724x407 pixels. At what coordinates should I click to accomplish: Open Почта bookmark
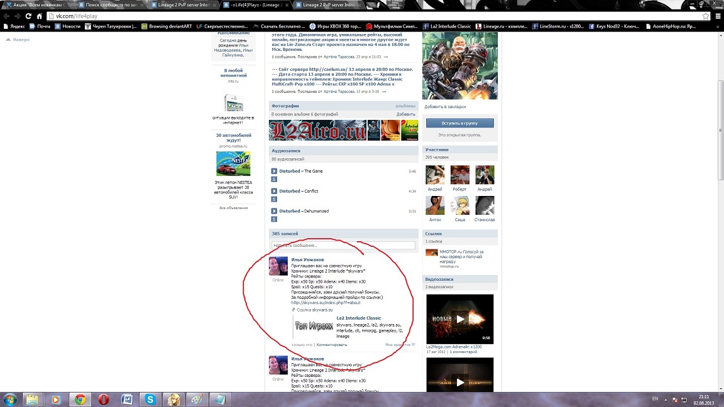click(x=40, y=26)
